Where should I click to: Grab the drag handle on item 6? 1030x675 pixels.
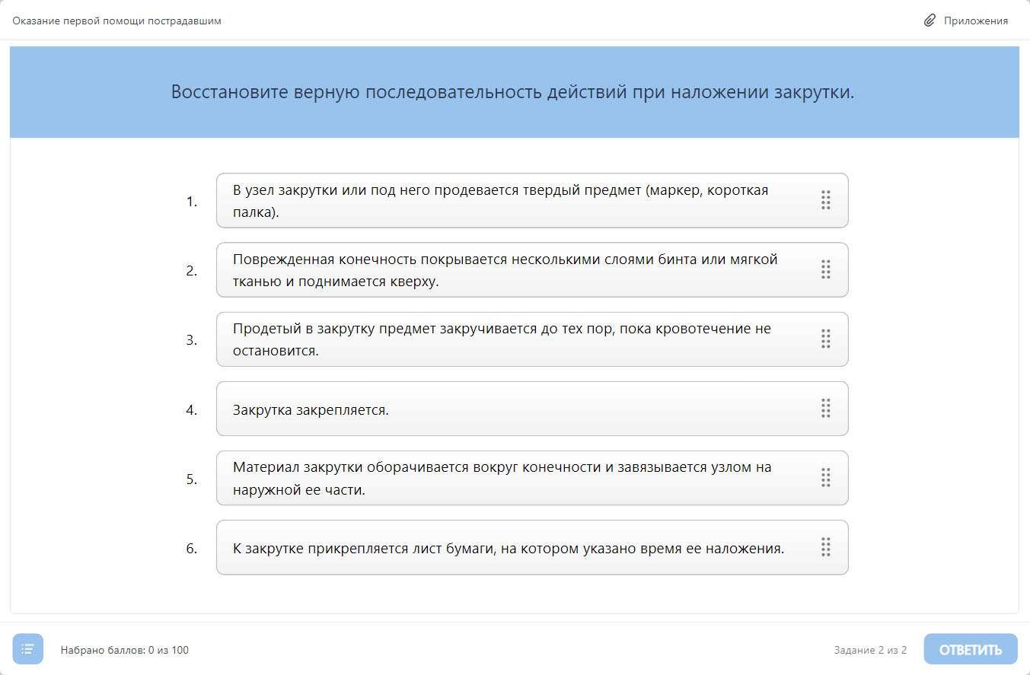[825, 547]
